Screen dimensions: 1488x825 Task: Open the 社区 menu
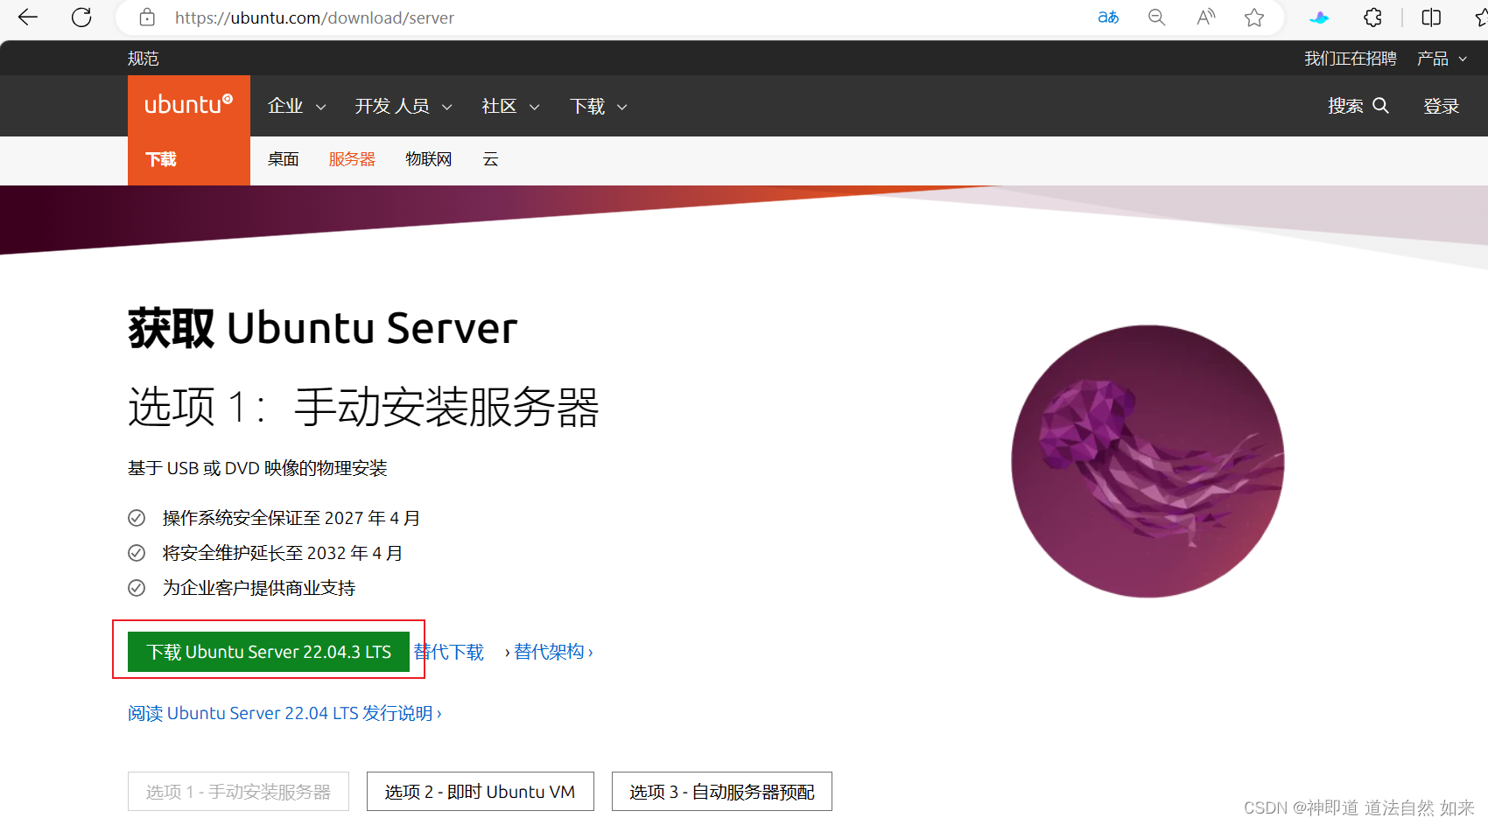(509, 105)
